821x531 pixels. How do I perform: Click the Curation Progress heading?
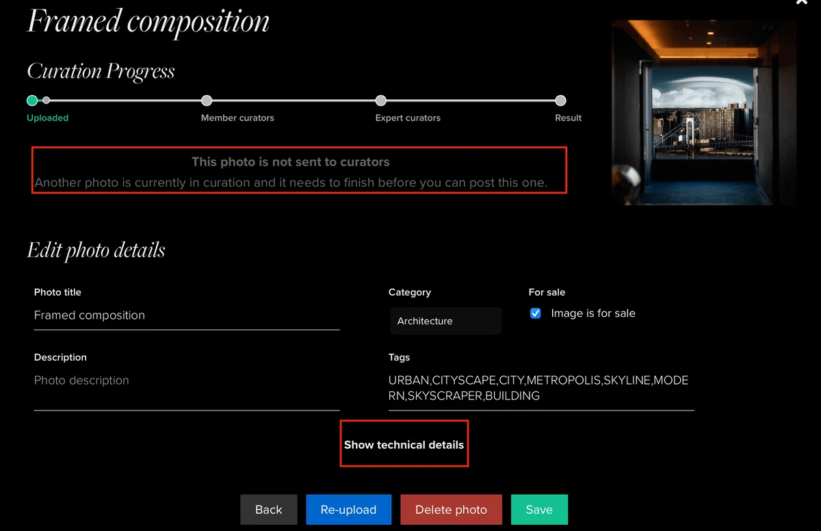tap(101, 72)
